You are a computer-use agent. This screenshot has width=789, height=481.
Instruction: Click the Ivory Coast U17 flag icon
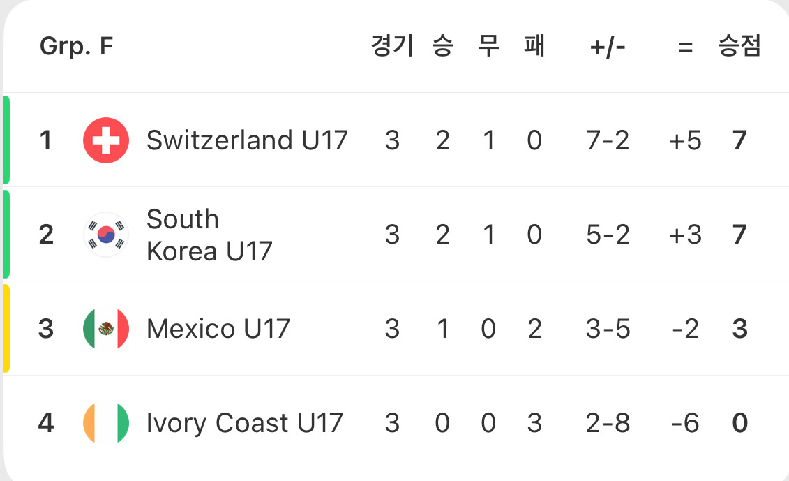(106, 422)
